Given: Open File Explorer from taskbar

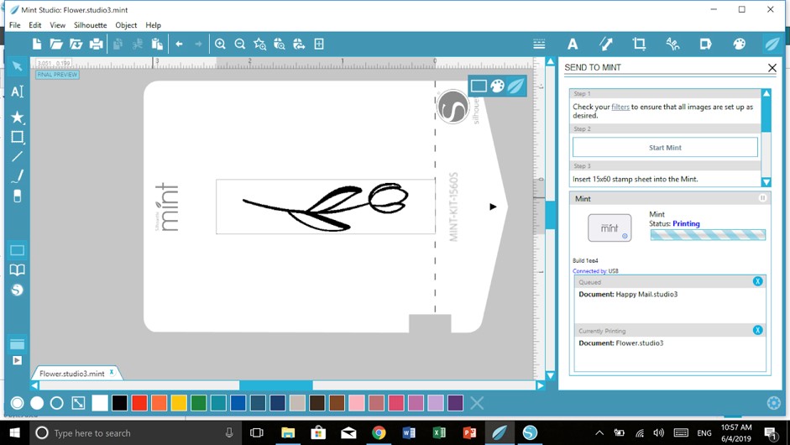Looking at the screenshot, I should point(288,433).
